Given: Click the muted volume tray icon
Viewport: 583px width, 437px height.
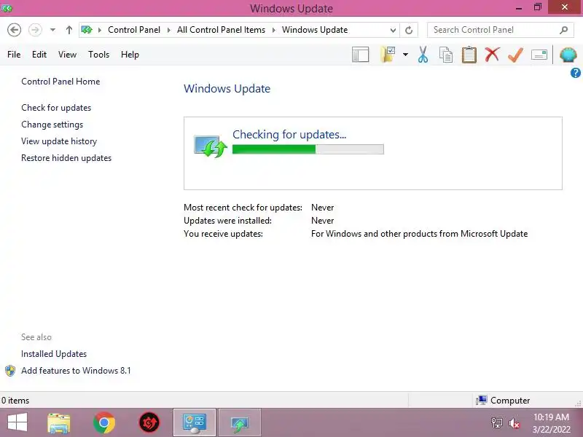Looking at the screenshot, I should 514,423.
